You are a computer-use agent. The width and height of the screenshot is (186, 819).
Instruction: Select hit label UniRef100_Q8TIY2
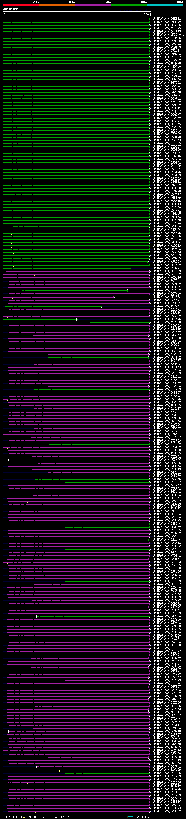pos(167,357)
